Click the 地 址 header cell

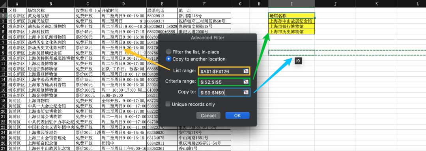click(204, 10)
